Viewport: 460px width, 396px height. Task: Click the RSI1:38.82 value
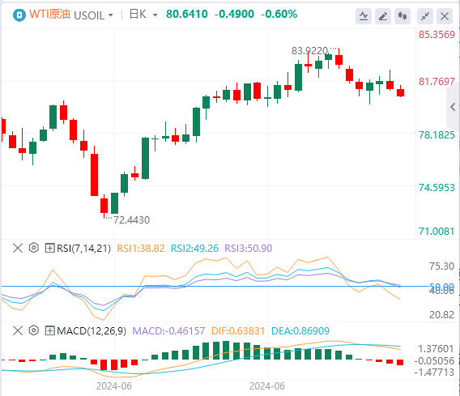pos(141,249)
